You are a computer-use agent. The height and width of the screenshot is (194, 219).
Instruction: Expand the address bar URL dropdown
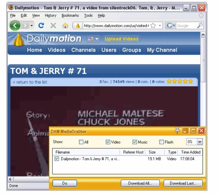click(x=160, y=26)
